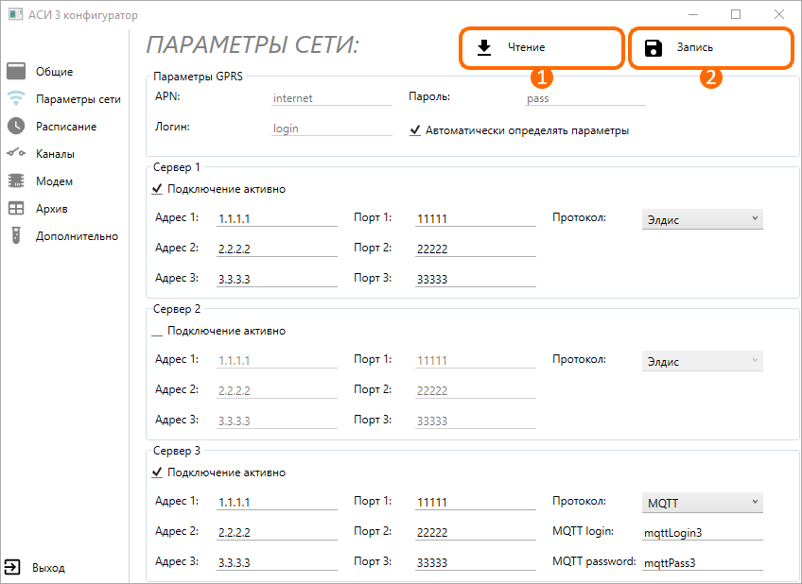
Task: Open the Дополнительно page
Action: [x=77, y=236]
